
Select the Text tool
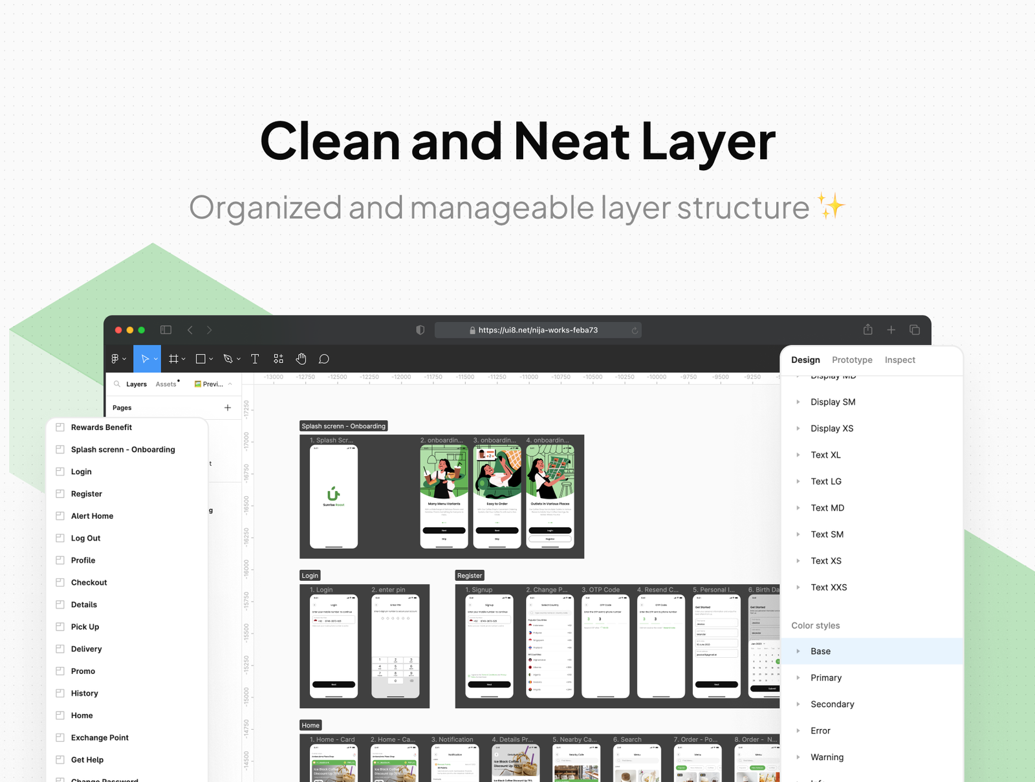[x=255, y=359]
